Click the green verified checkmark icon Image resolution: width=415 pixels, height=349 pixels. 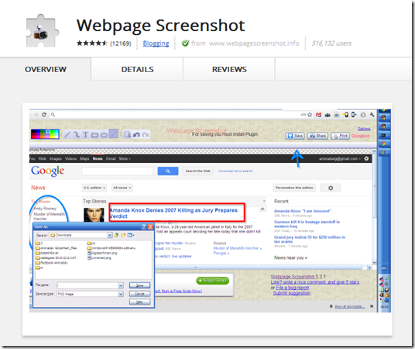(x=185, y=43)
